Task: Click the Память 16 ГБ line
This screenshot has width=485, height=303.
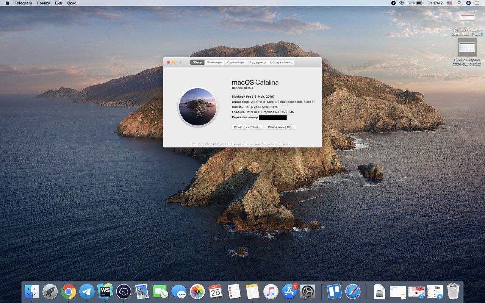Action: 255,107
